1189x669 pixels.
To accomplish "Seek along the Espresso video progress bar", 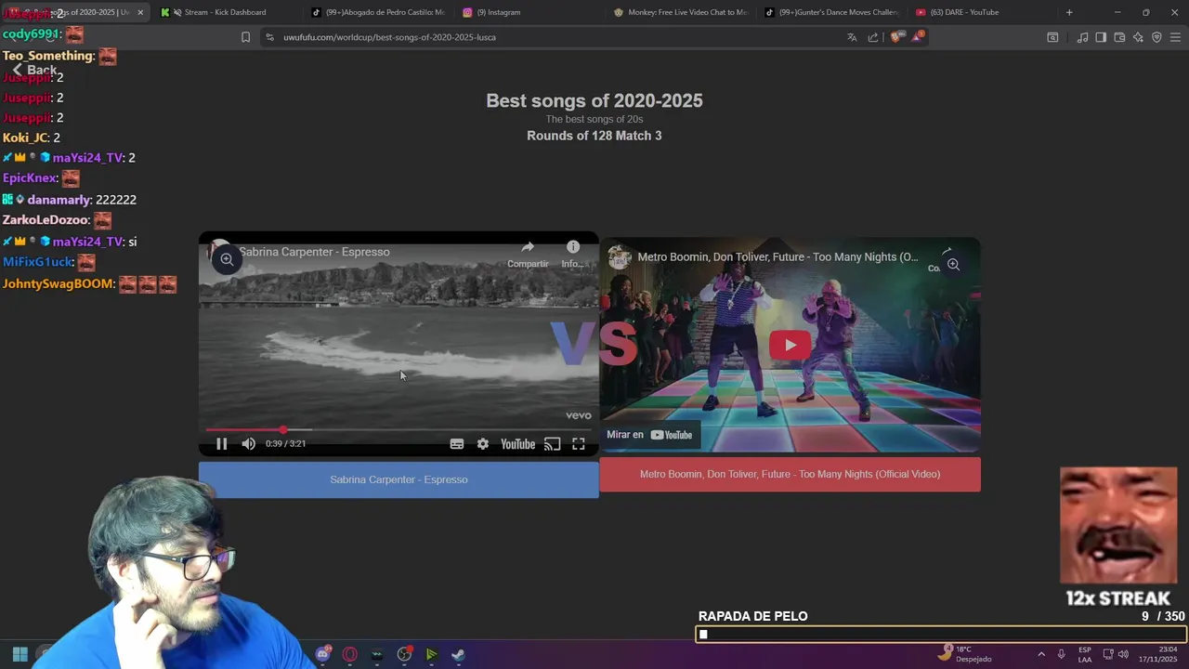I will (399, 429).
